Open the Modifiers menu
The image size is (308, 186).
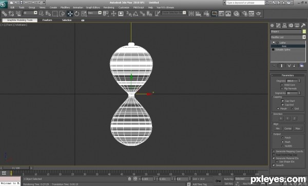65,8
